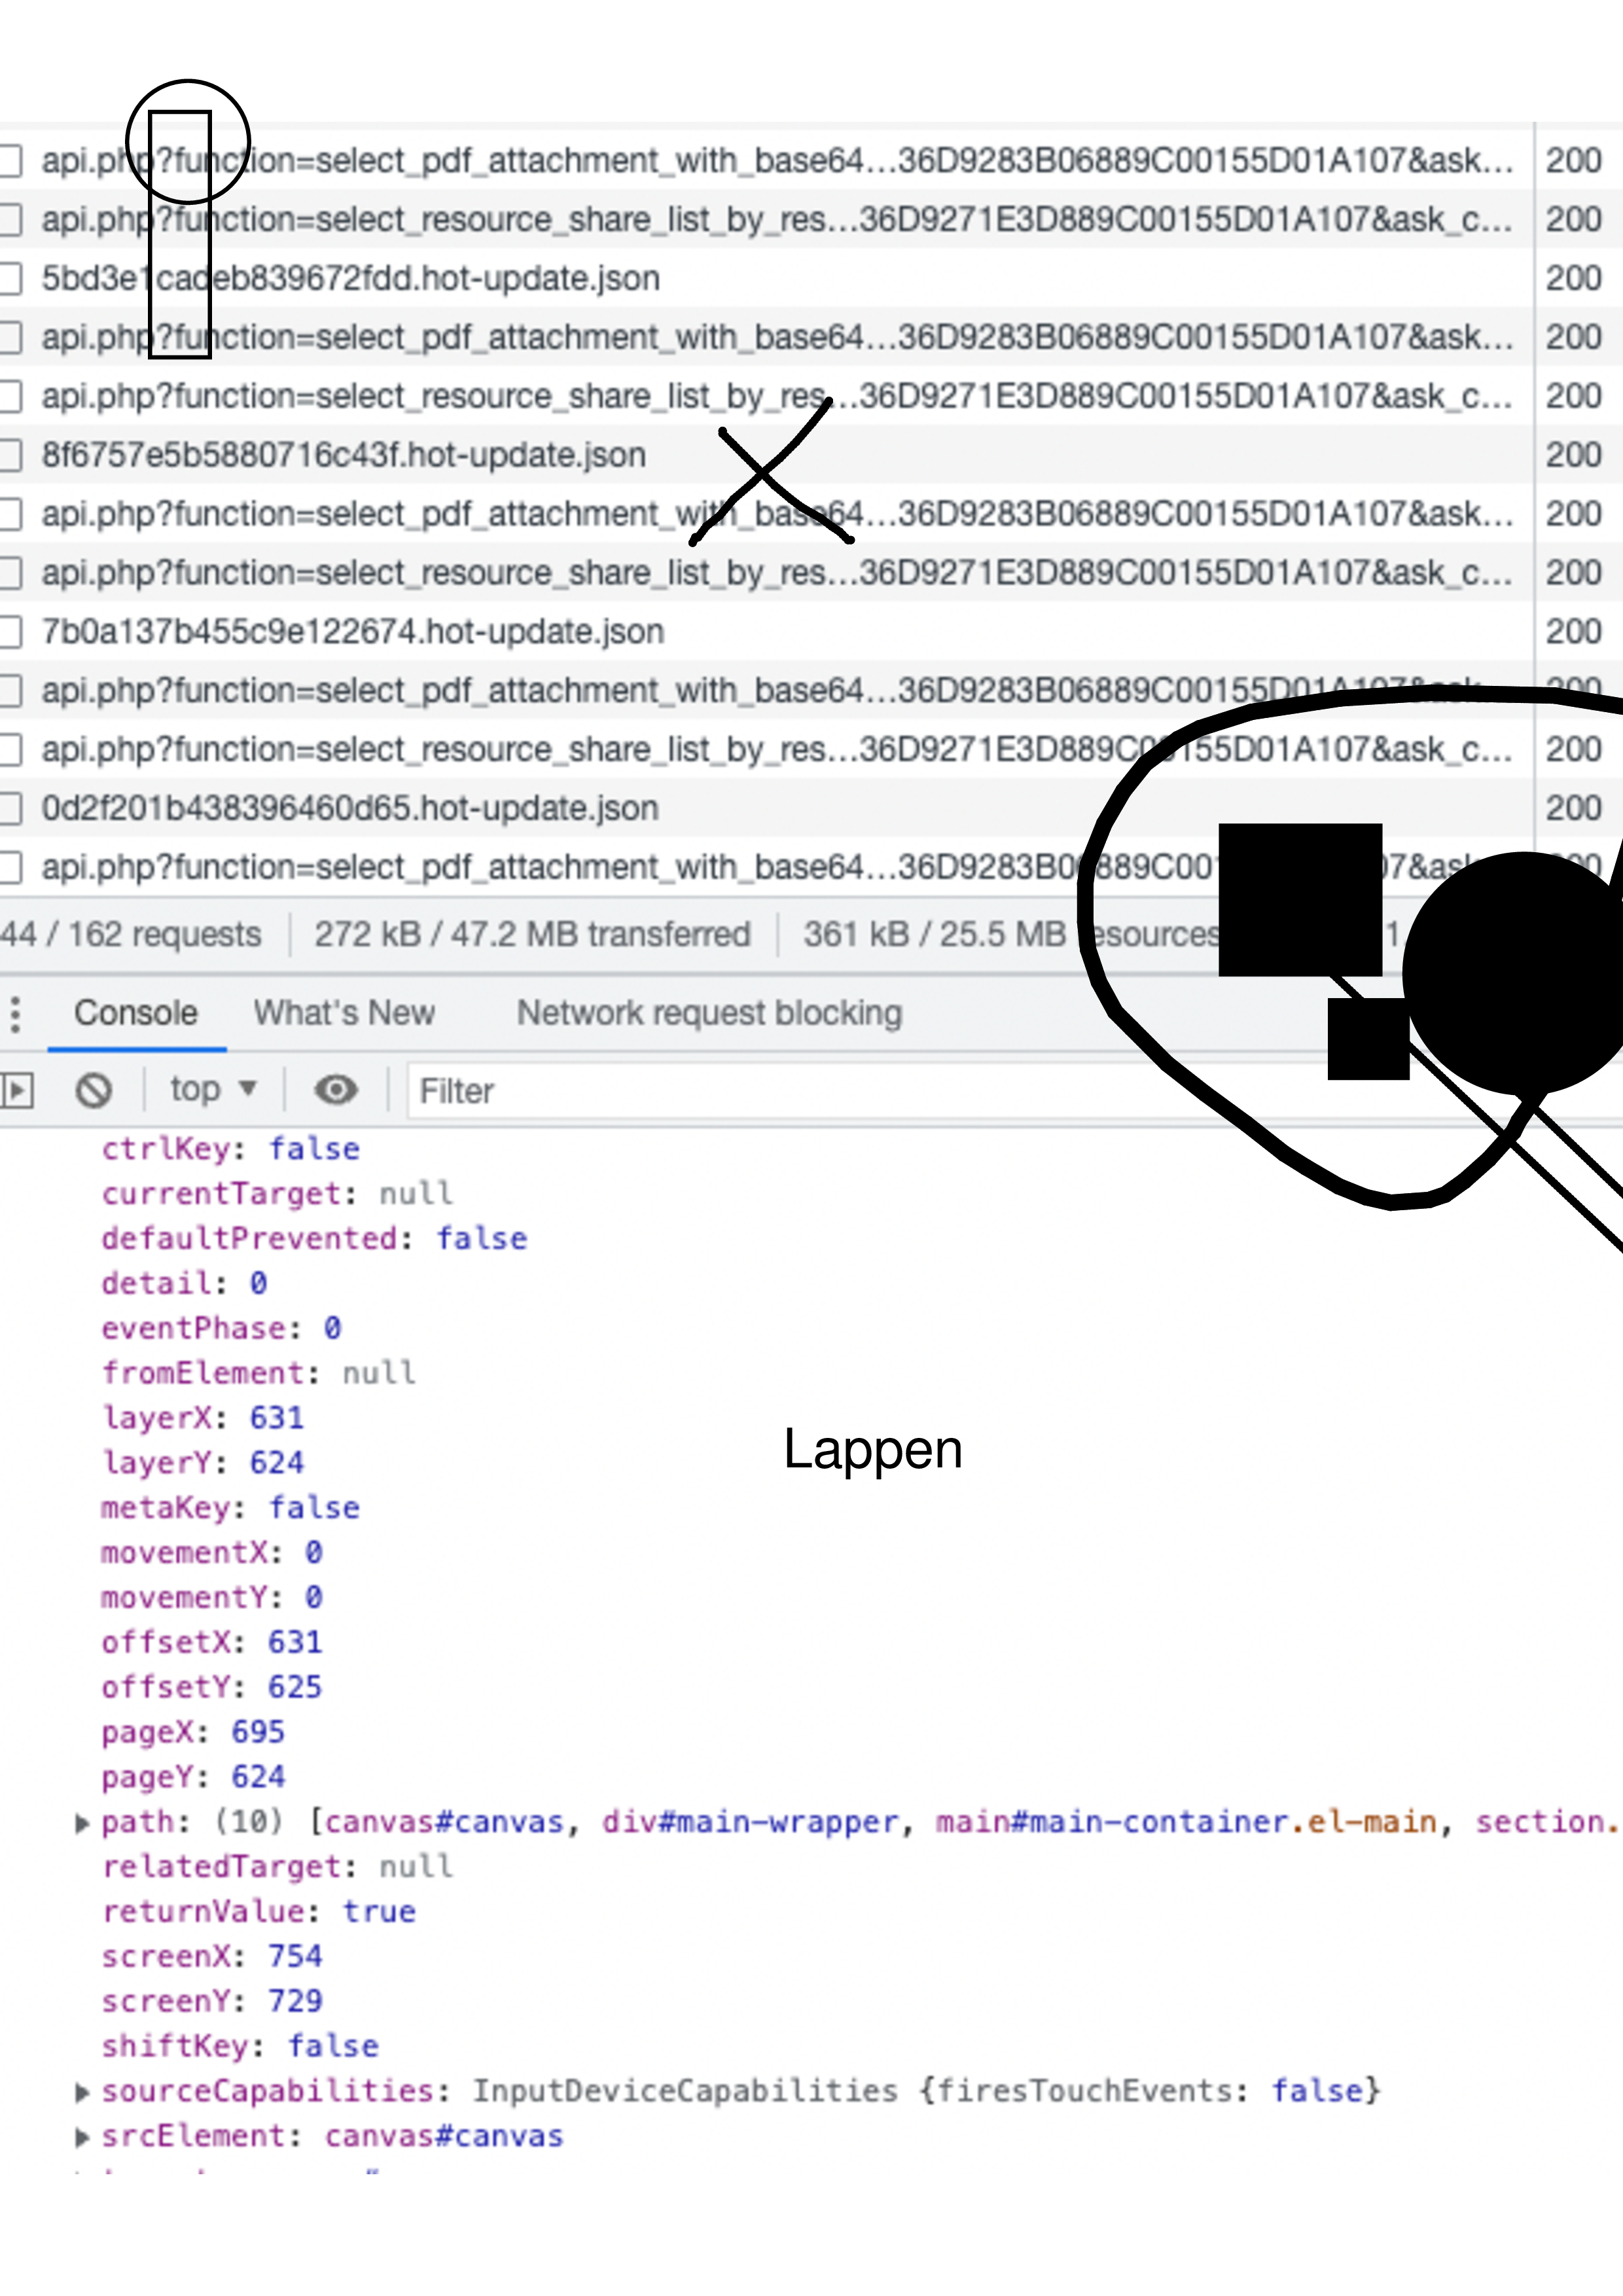Click the black filled circle shape
The height and width of the screenshot is (2296, 1623).
1520,973
